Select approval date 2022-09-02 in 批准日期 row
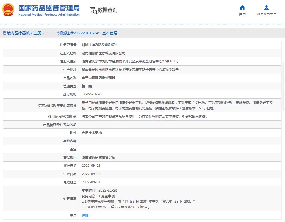 coord(91,165)
